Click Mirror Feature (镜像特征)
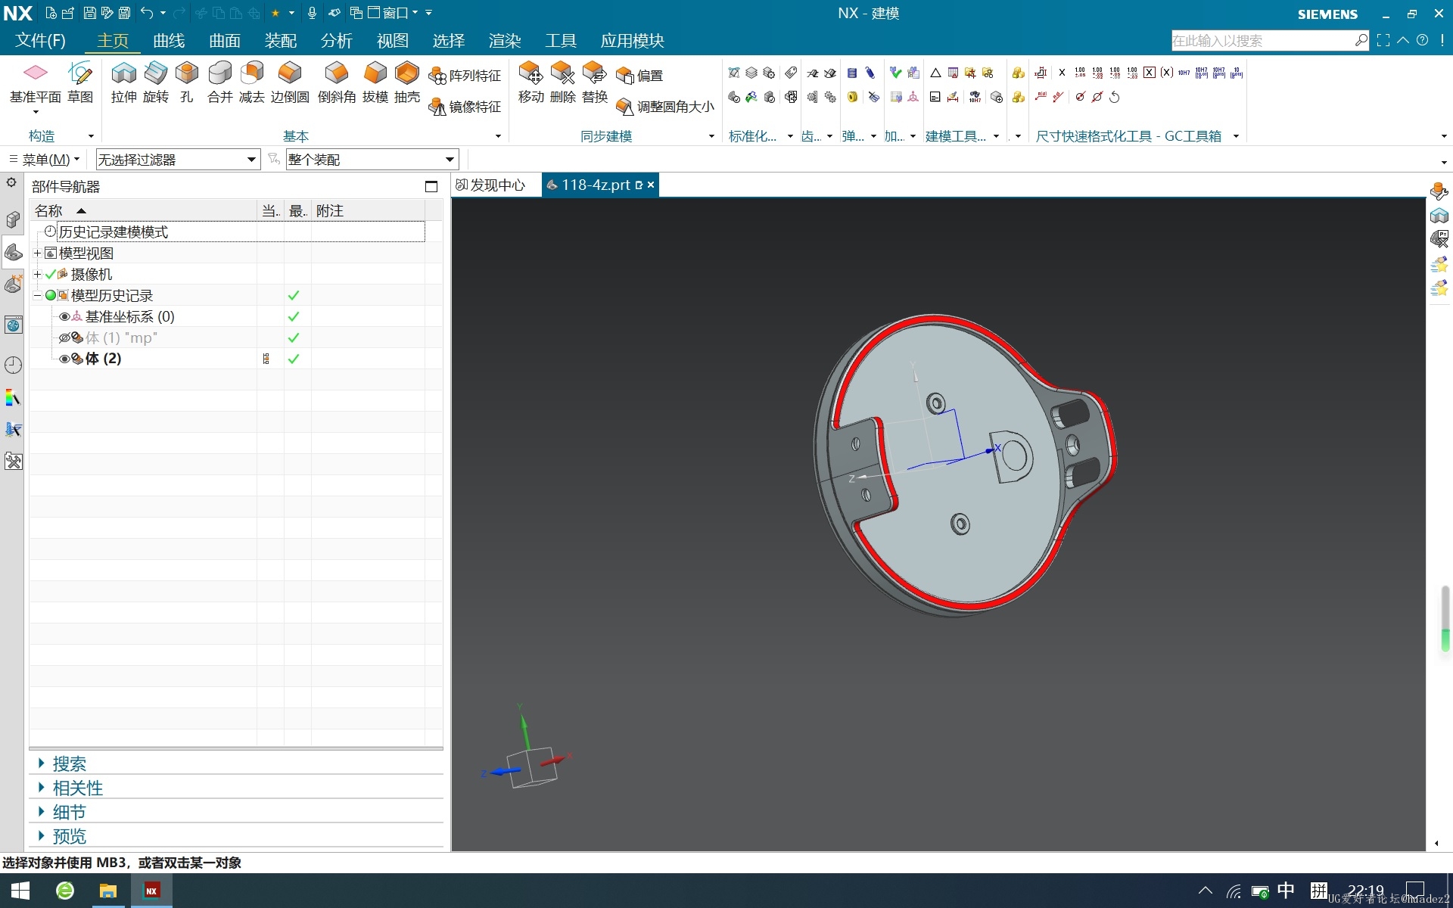1453x908 pixels. (465, 107)
